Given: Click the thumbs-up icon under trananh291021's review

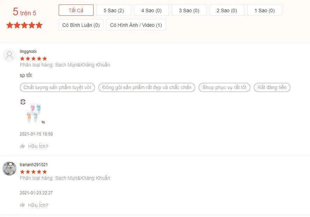Looking at the screenshot, I should (x=23, y=205).
